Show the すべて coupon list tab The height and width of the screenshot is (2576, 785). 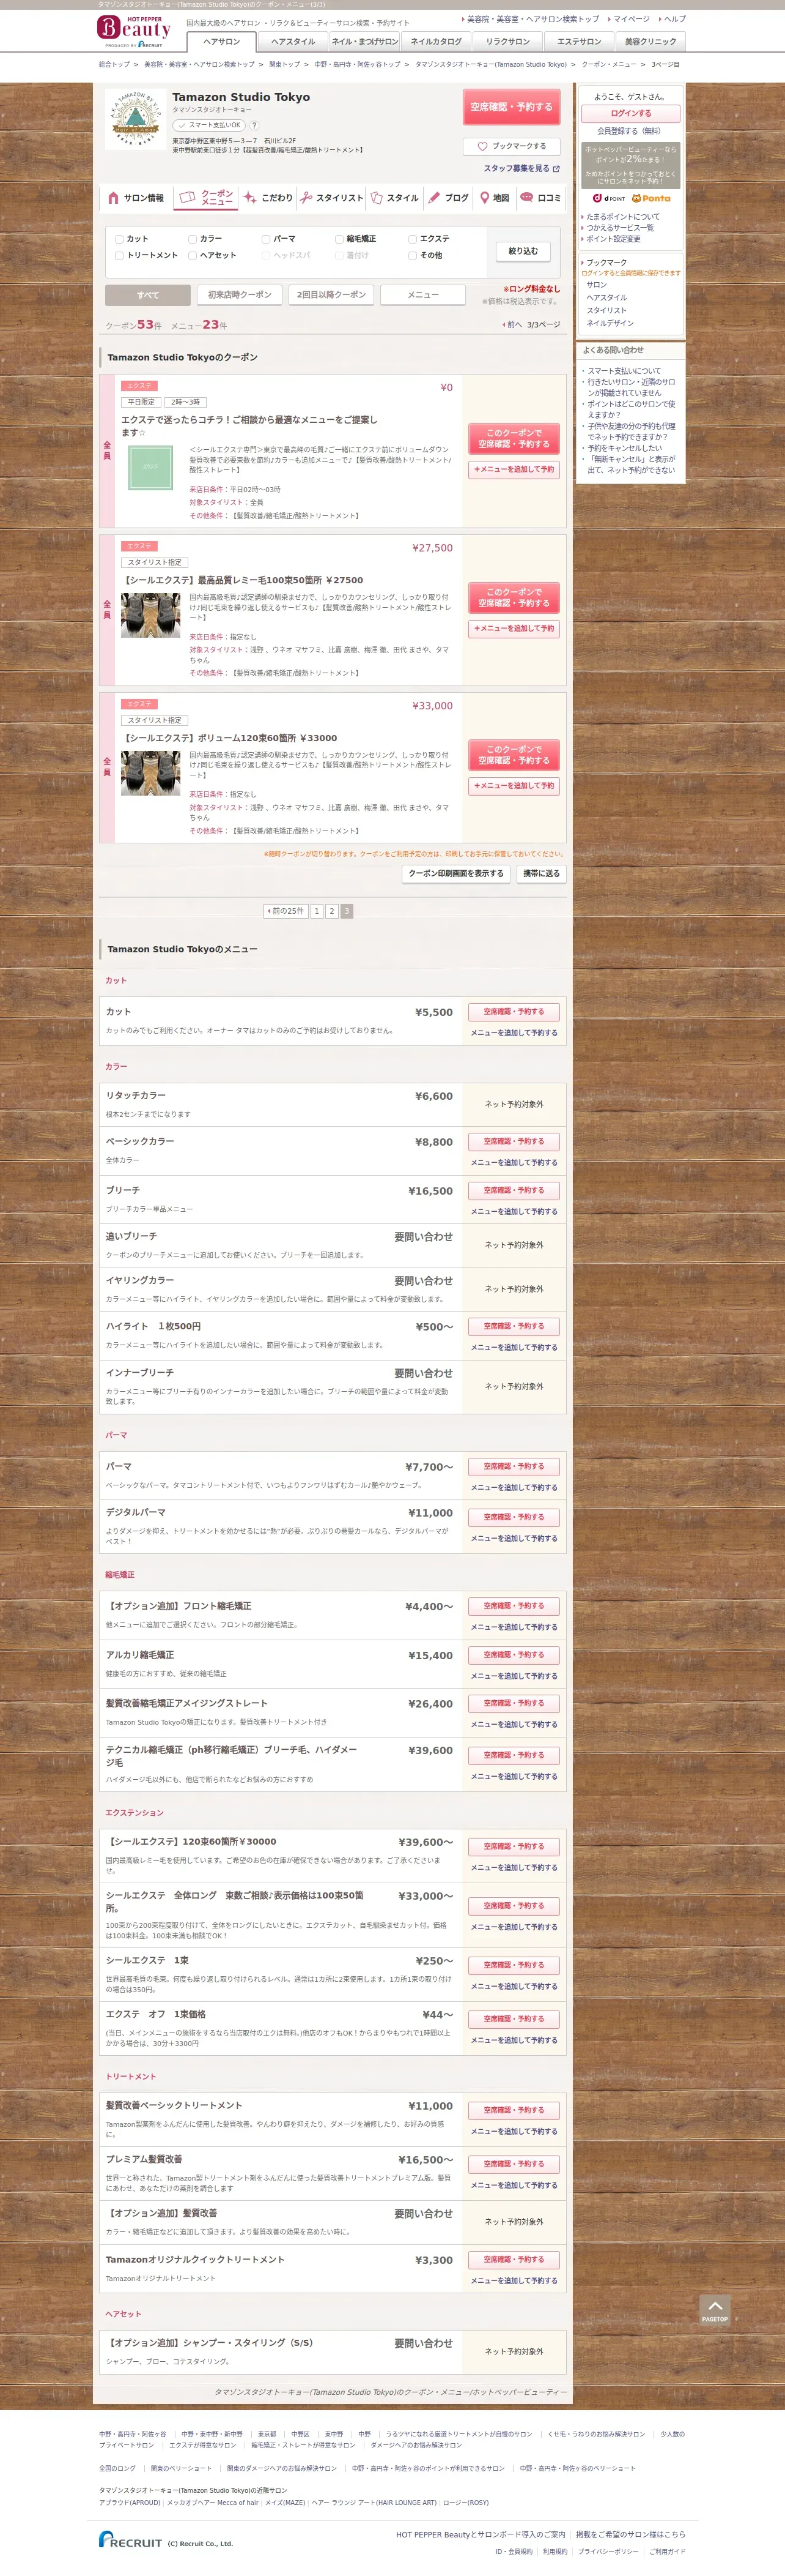pyautogui.click(x=148, y=295)
